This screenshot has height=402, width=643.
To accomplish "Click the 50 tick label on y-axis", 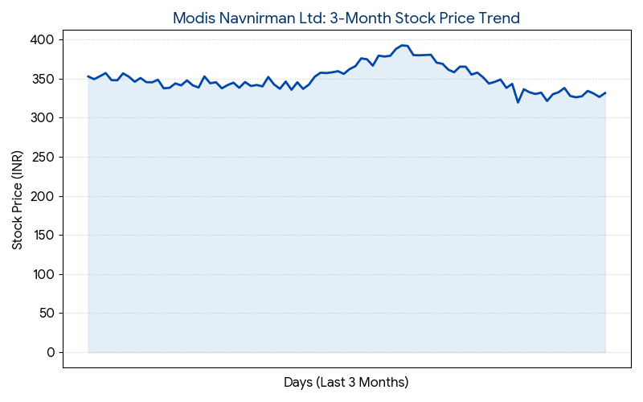I will click(x=45, y=314).
